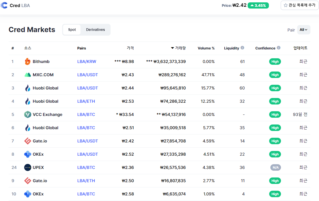Click the N/A confidence badge for UPEX
The height and width of the screenshot is (201, 319).
[x=276, y=167]
